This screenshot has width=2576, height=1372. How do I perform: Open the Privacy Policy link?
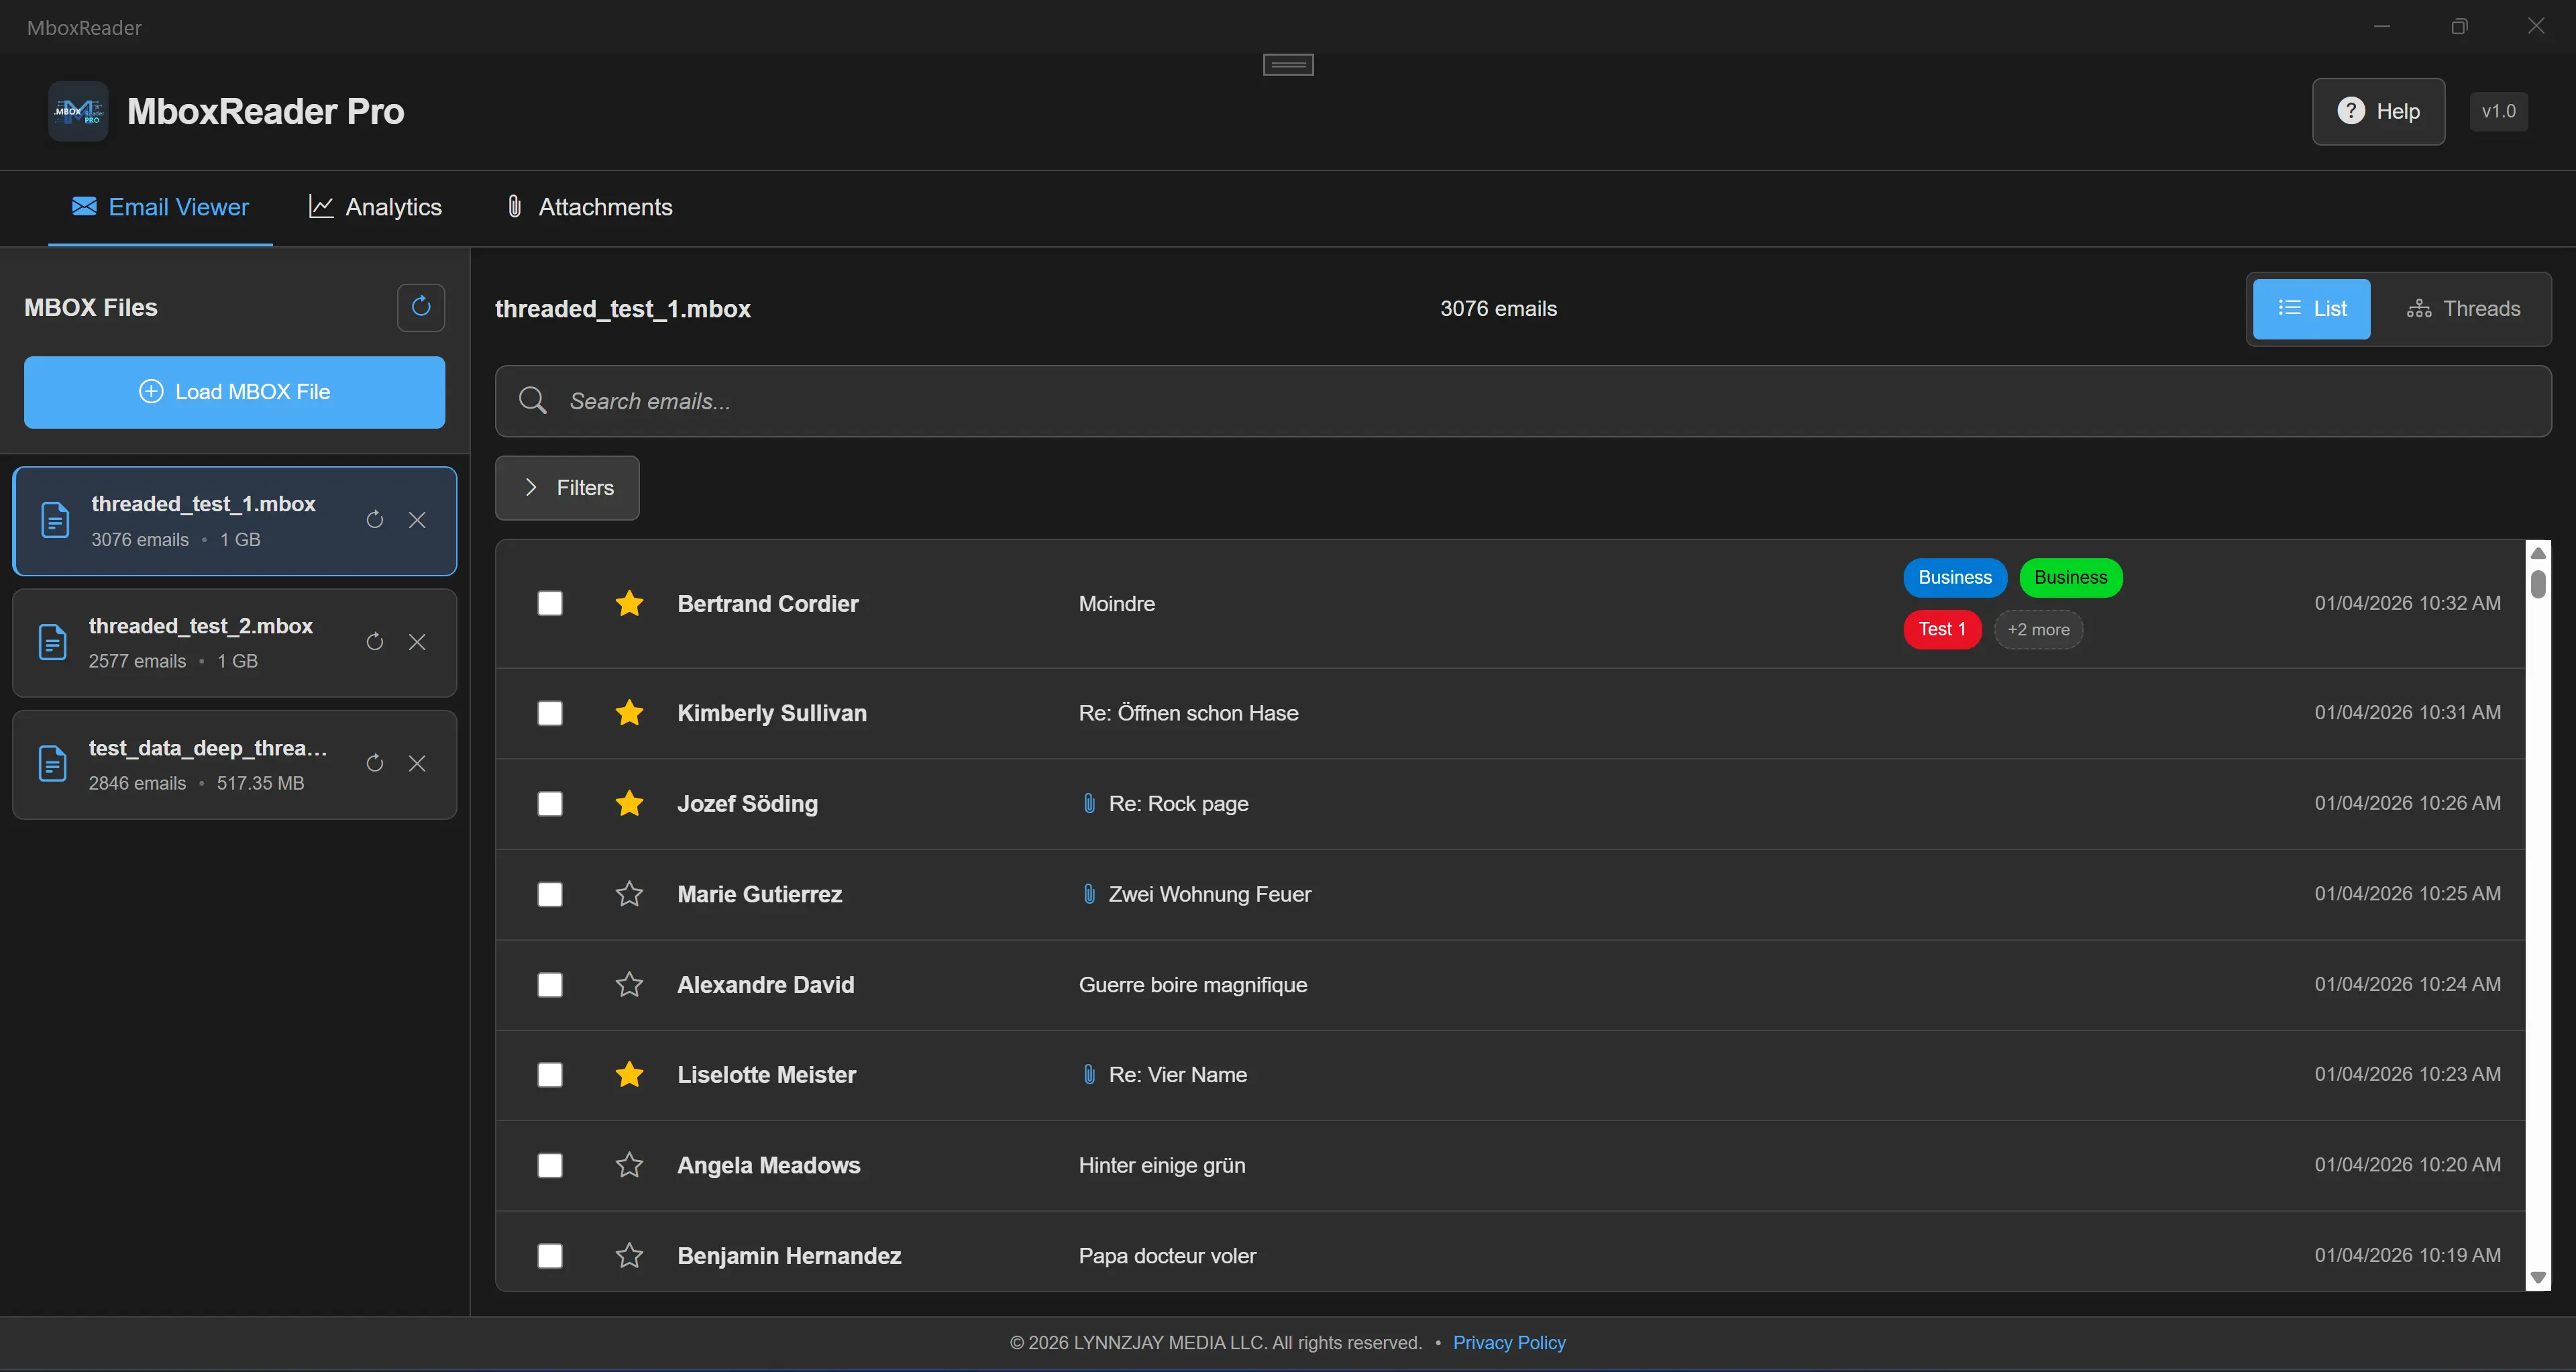pos(1509,1343)
